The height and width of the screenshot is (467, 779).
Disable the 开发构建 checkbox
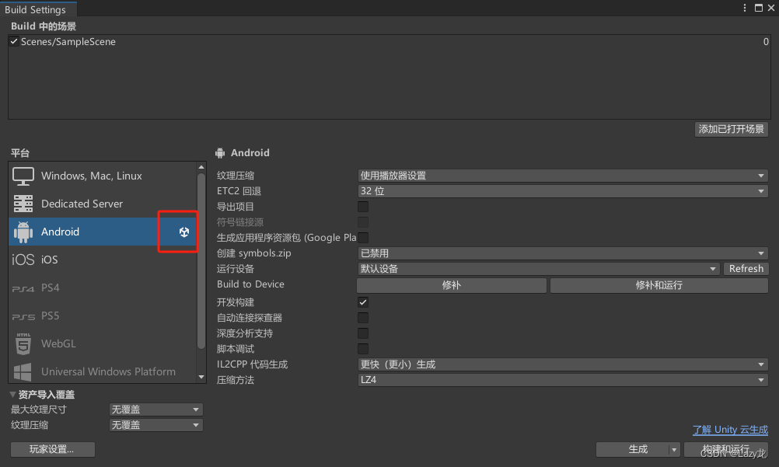[x=363, y=302]
